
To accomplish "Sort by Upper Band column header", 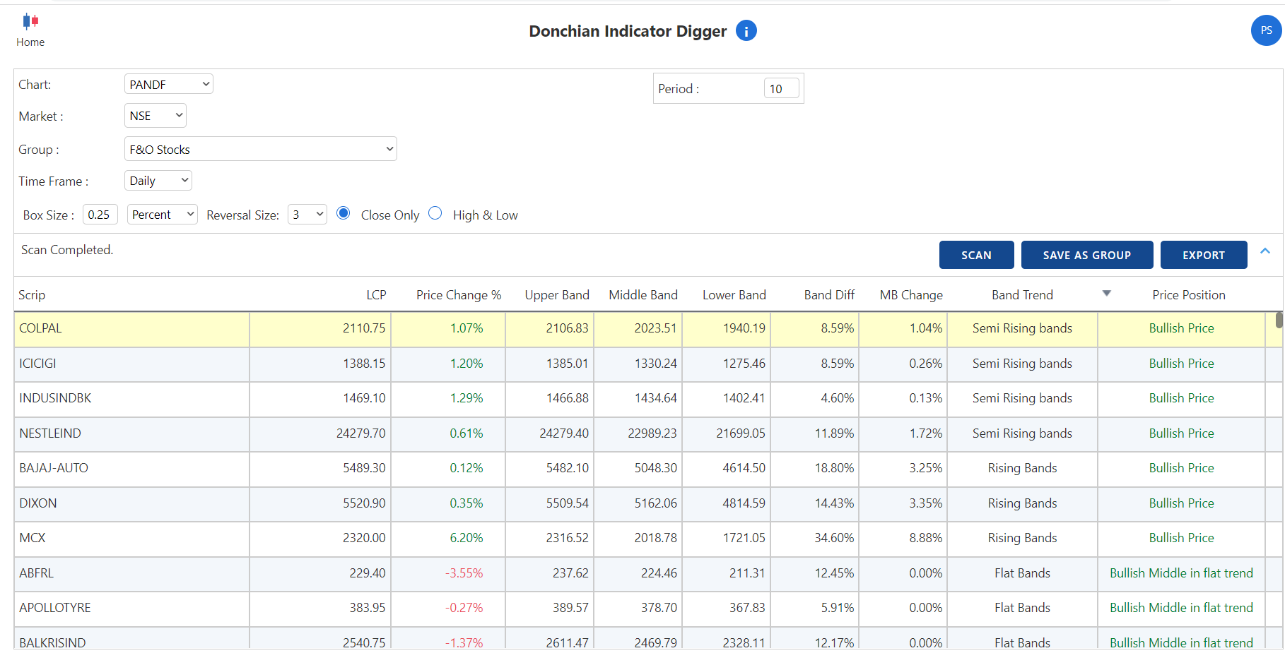I will pyautogui.click(x=557, y=295).
